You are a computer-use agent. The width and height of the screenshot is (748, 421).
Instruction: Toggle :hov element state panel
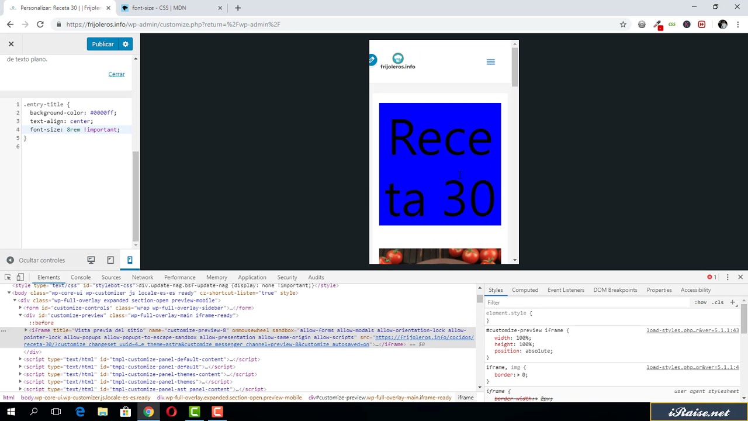coord(701,302)
